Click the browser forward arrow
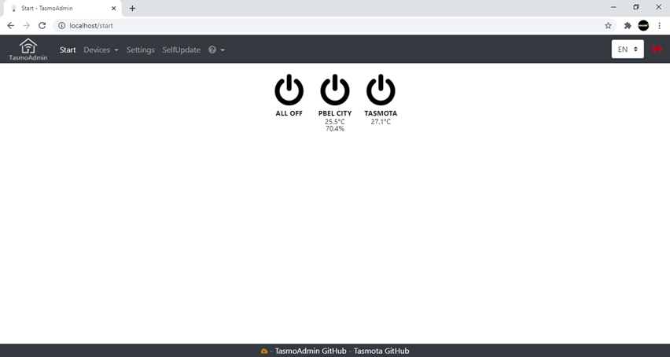 pos(27,26)
